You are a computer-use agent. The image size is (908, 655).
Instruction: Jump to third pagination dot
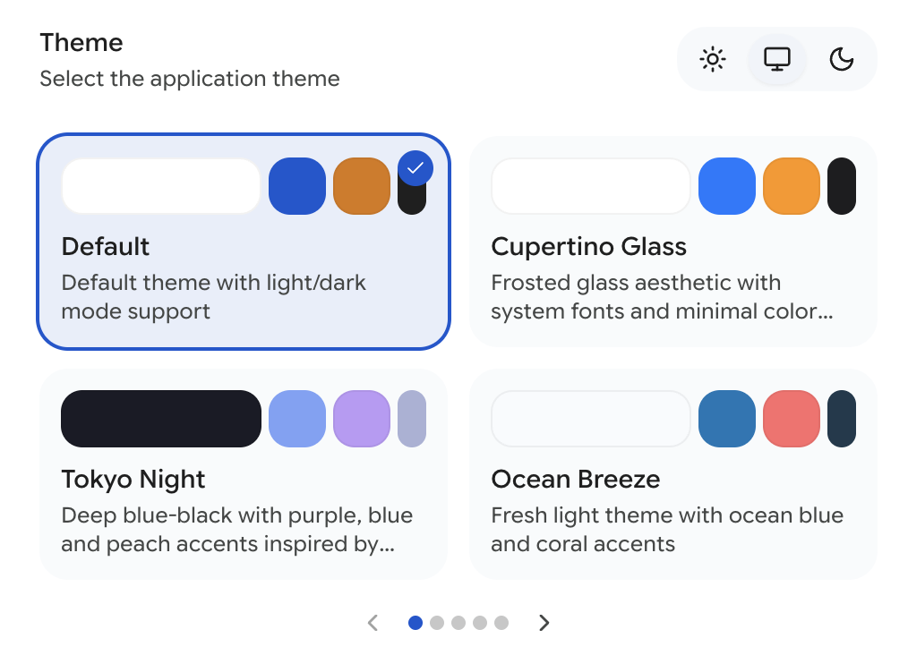[458, 623]
